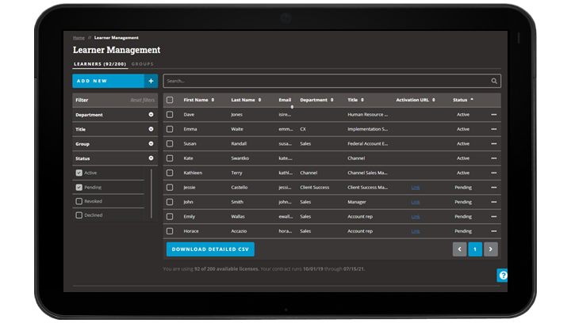Viewport: 571px width, 323px height.
Task: Go to next page with right arrow
Action: (491, 249)
